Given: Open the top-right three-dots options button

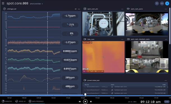Looking at the screenshot, I should [x=162, y=3].
